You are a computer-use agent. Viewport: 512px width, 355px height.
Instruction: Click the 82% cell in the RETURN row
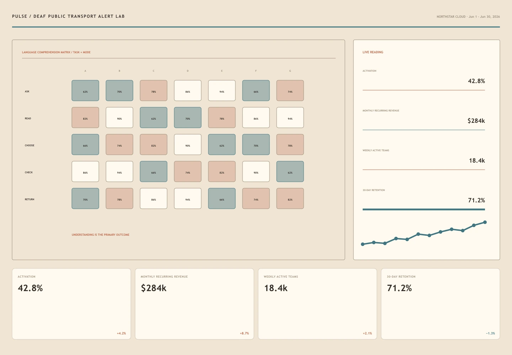tap(290, 198)
